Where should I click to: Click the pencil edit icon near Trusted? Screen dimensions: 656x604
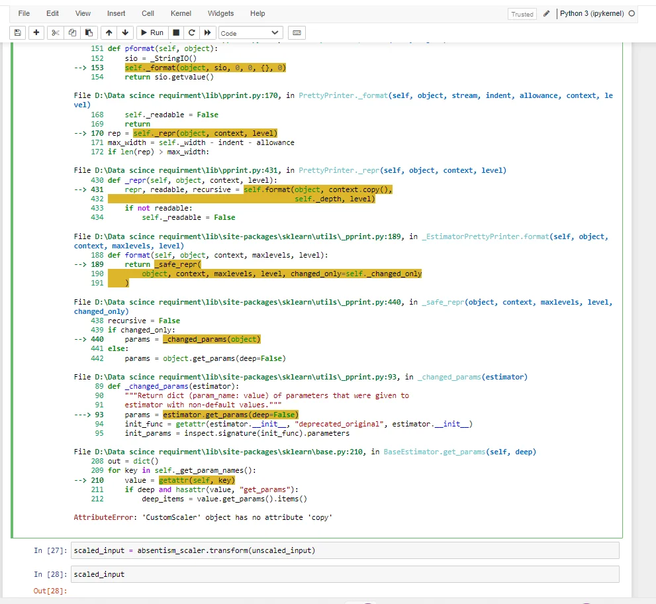click(x=546, y=13)
